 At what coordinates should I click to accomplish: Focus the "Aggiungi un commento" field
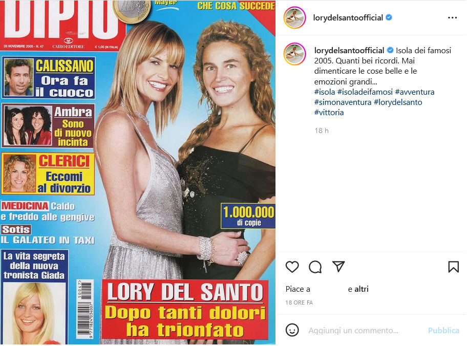click(353, 331)
